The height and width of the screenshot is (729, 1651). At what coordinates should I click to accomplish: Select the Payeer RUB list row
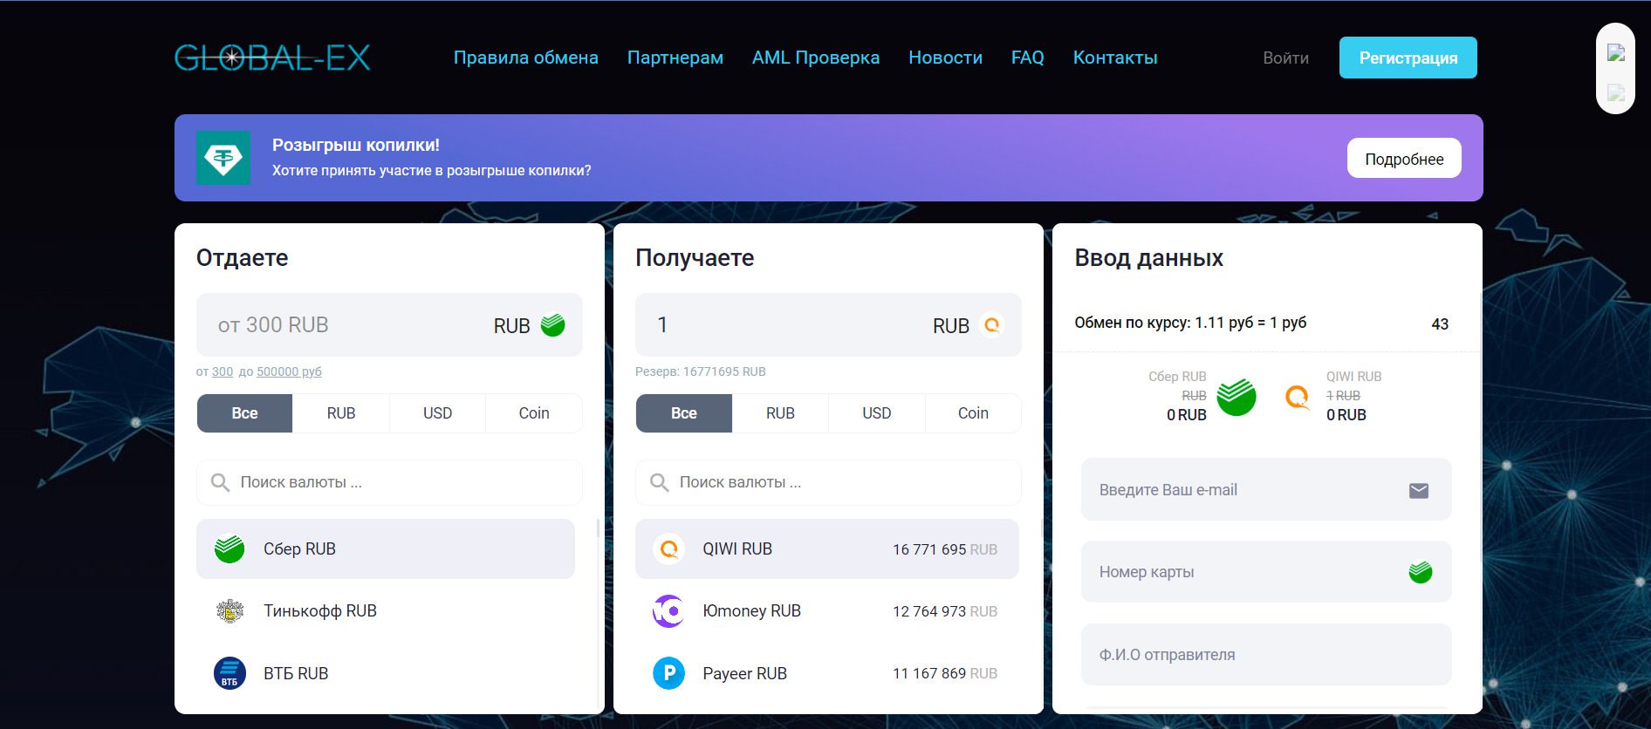[x=827, y=673]
